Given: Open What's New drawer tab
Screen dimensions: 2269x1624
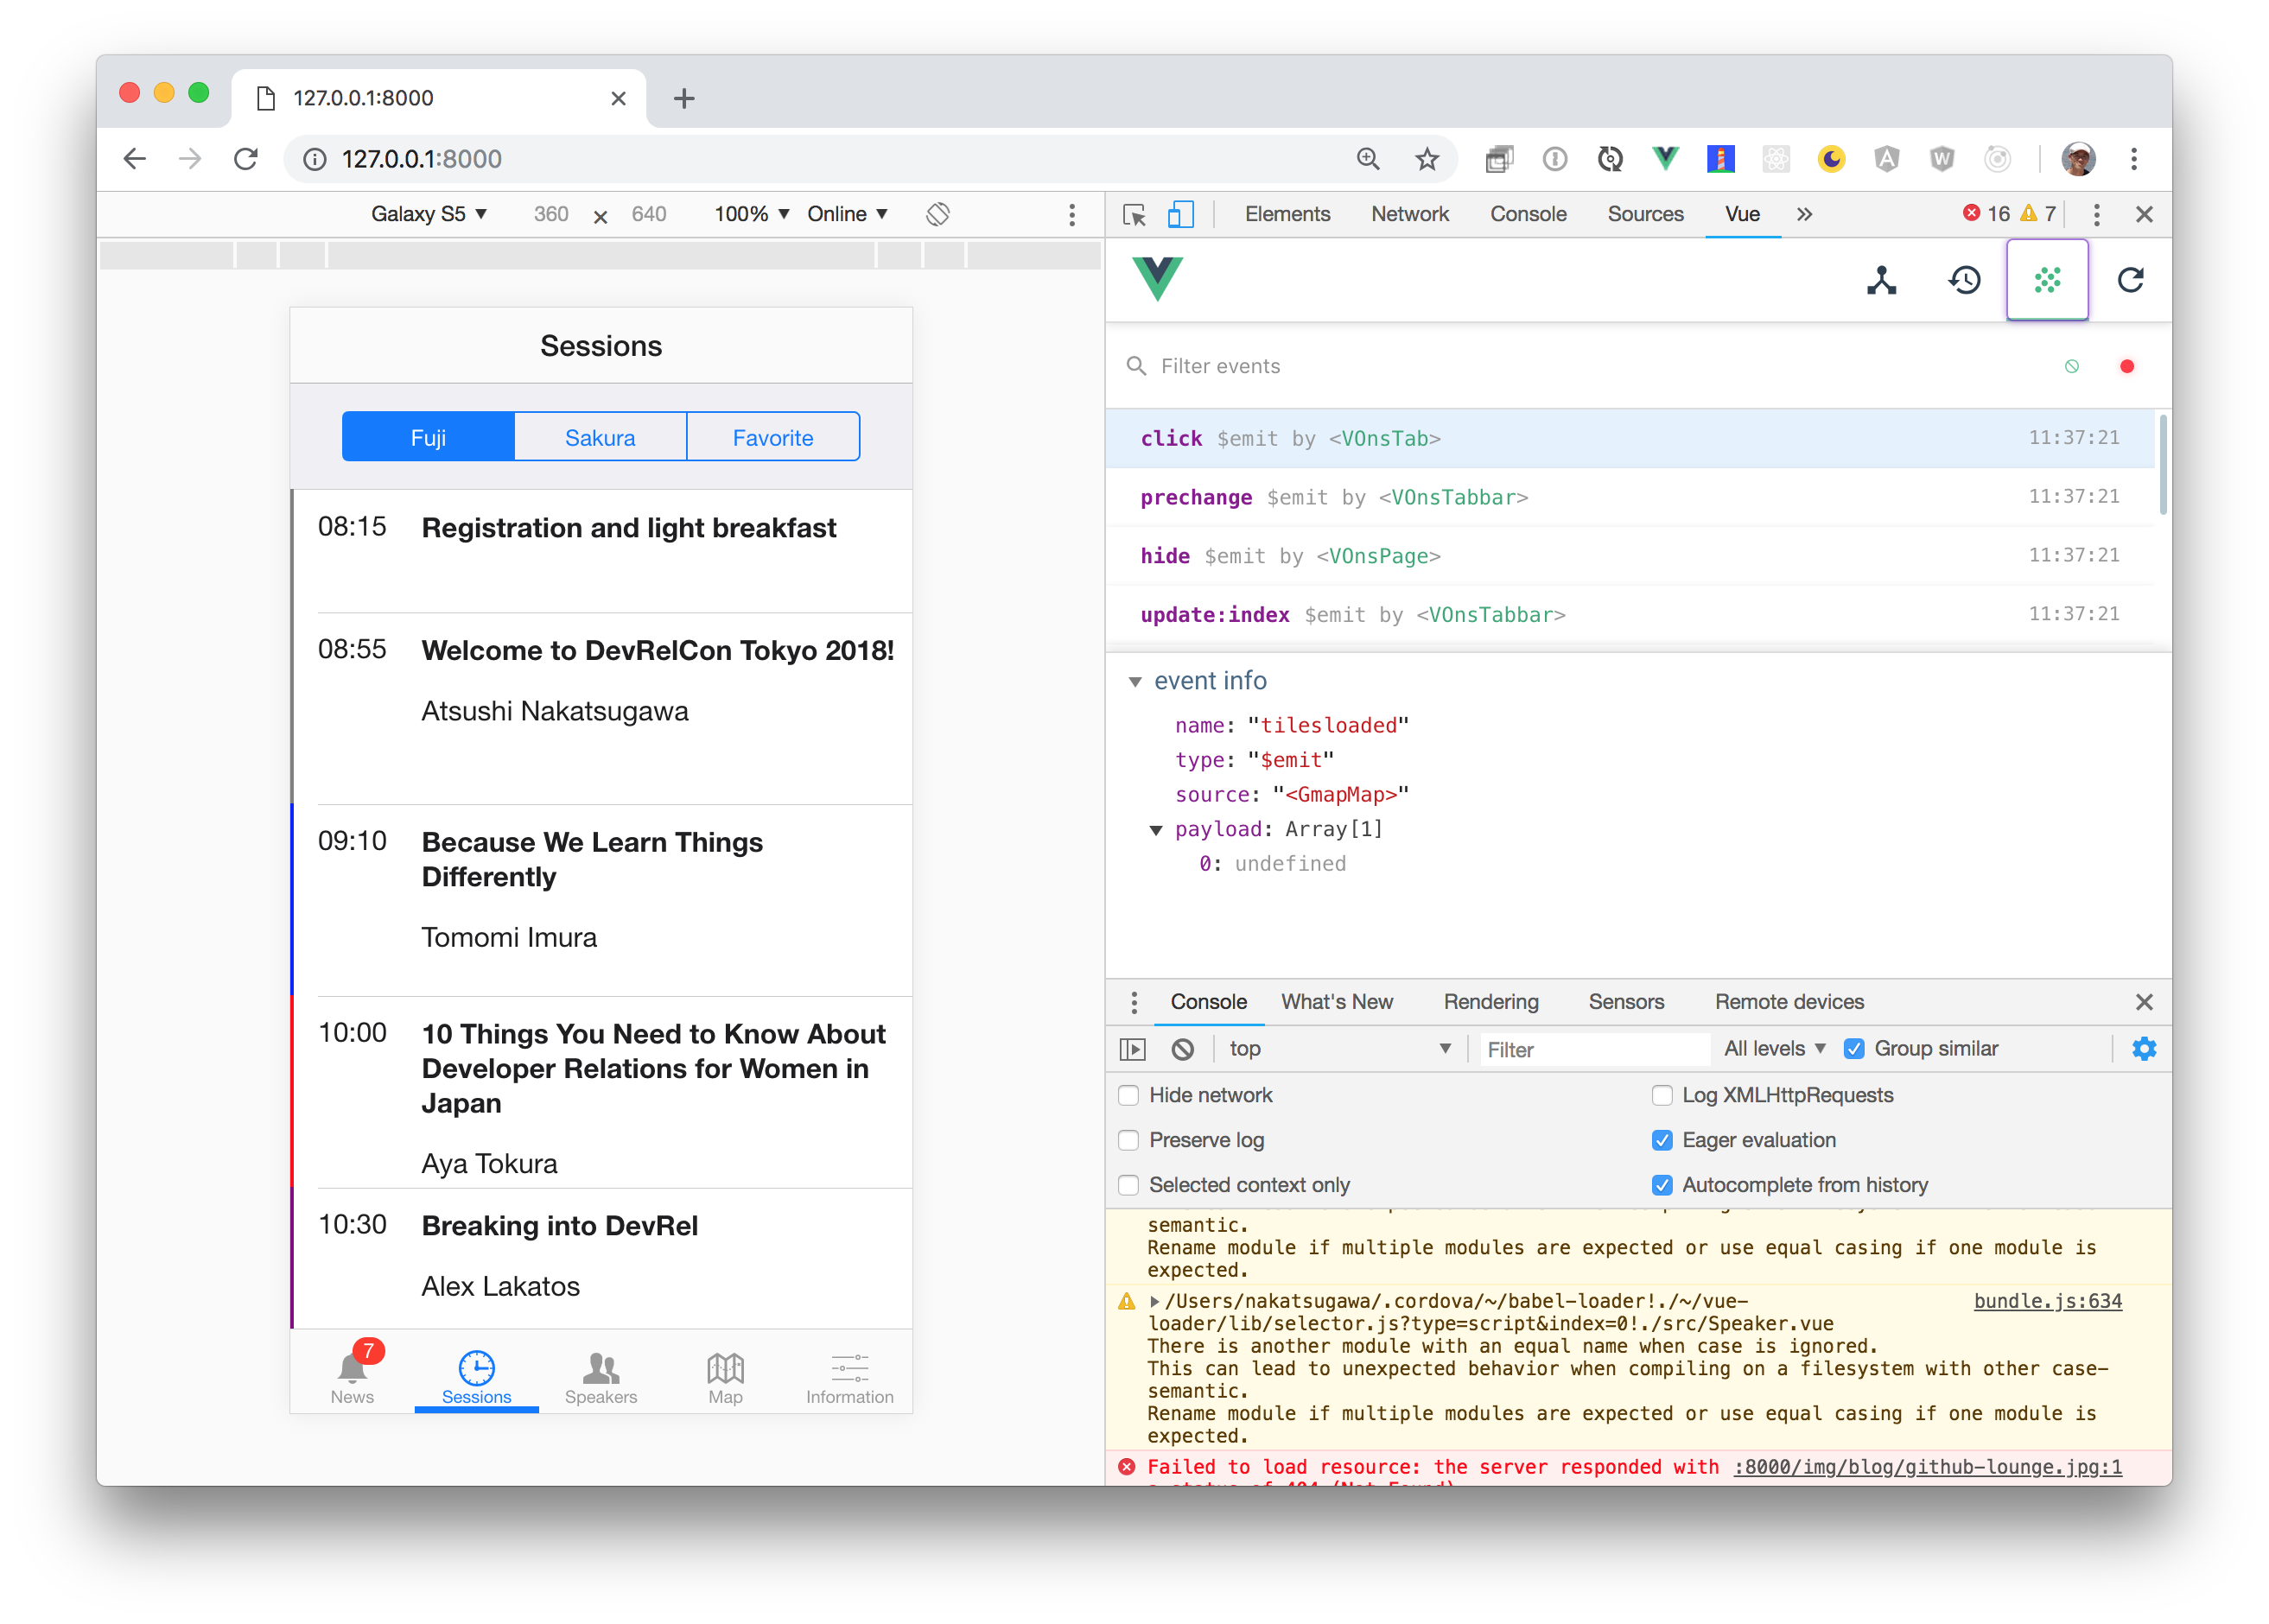Looking at the screenshot, I should coord(1337,1002).
